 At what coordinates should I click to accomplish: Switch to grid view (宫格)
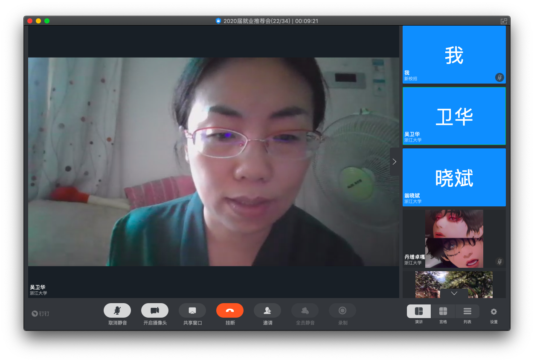coord(443,311)
